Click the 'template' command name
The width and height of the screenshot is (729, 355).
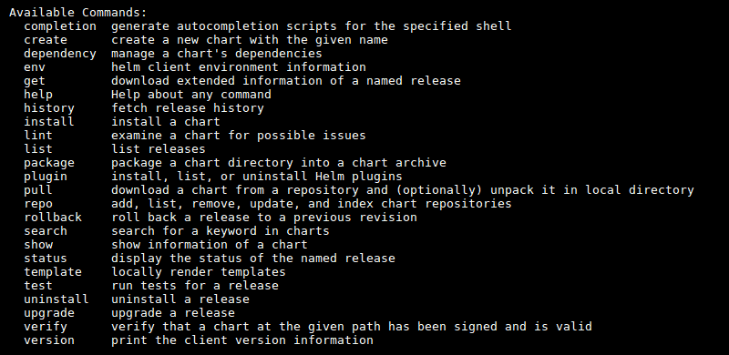53,272
